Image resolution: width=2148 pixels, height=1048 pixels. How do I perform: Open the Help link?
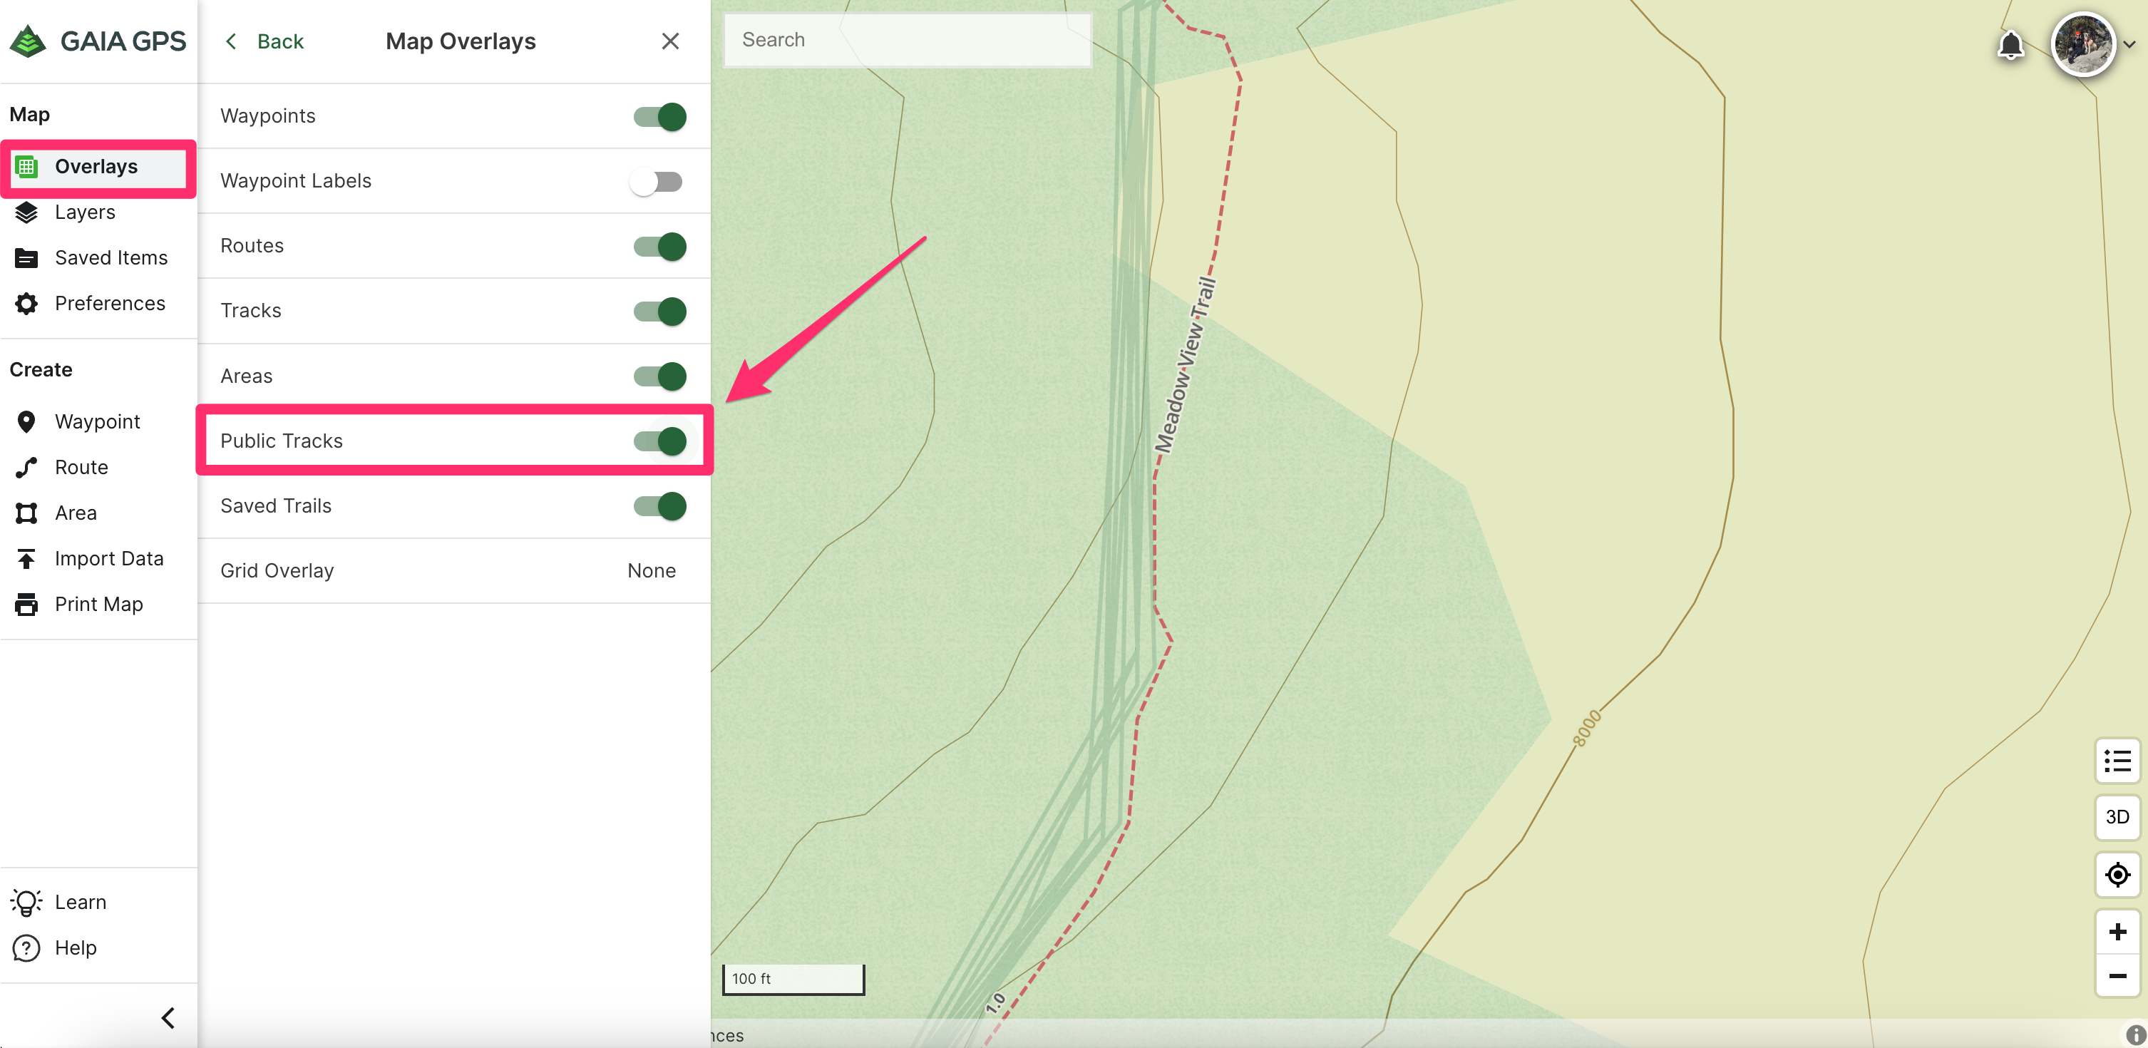click(75, 947)
